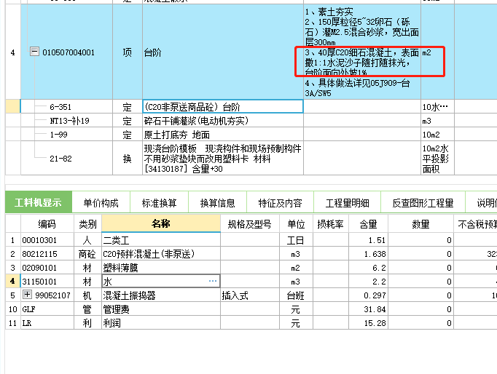Click the 规格及型号 column header
The height and width of the screenshot is (374, 497).
click(x=250, y=224)
